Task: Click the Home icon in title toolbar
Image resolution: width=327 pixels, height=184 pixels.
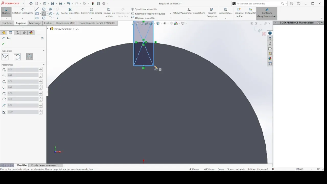Action: (x=31, y=3)
